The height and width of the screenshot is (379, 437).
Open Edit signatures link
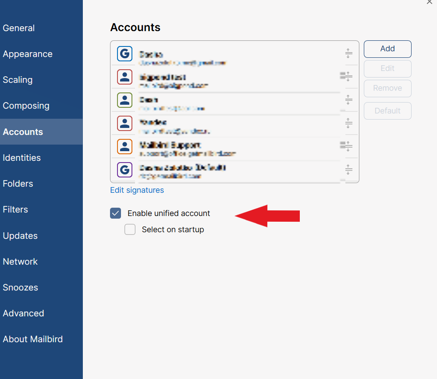(x=137, y=190)
